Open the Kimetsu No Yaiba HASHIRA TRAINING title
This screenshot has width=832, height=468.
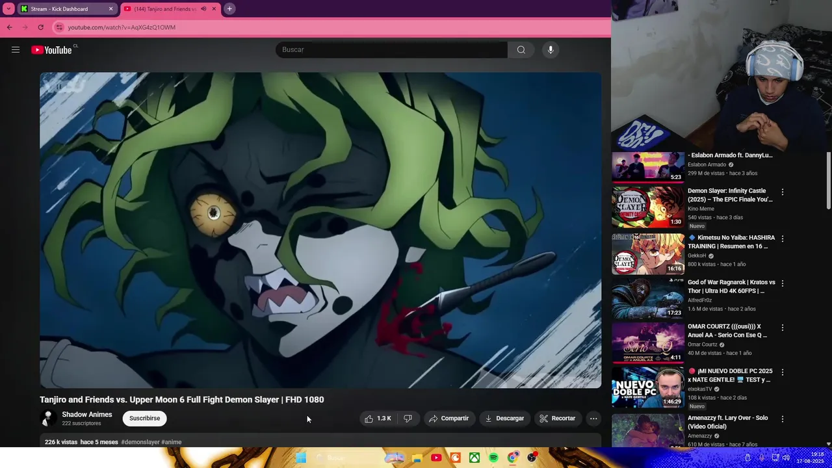pyautogui.click(x=731, y=242)
